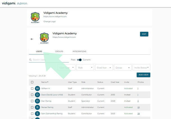Click the Role column header

coord(83,82)
